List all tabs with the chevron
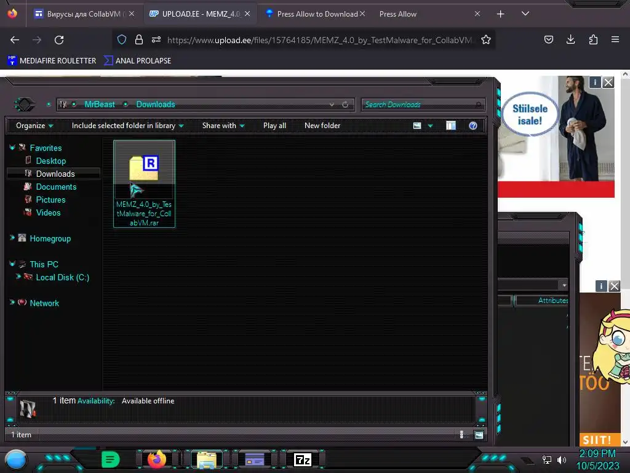The image size is (630, 473). [x=525, y=14]
